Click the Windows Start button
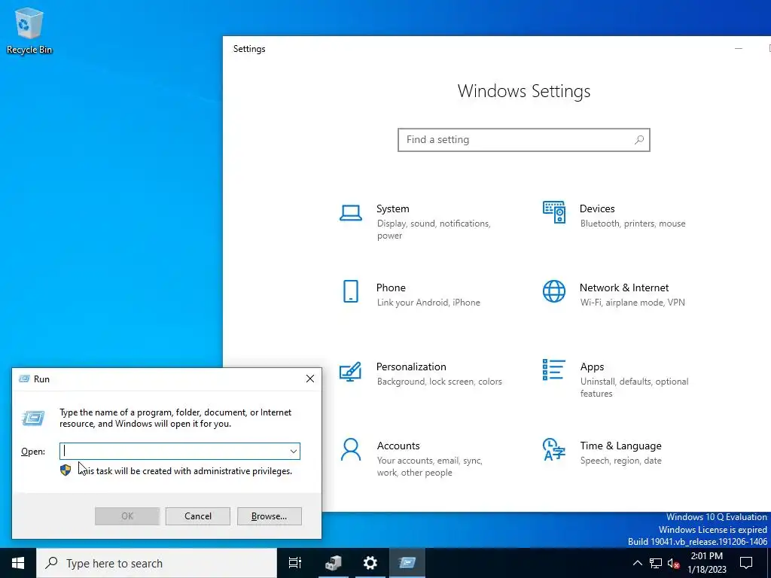The image size is (771, 578). [18, 563]
